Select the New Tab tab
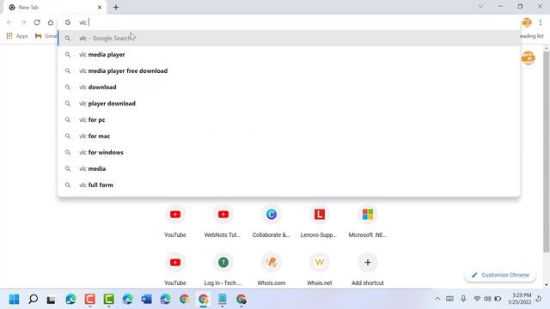The width and height of the screenshot is (550, 309). pyautogui.click(x=55, y=8)
